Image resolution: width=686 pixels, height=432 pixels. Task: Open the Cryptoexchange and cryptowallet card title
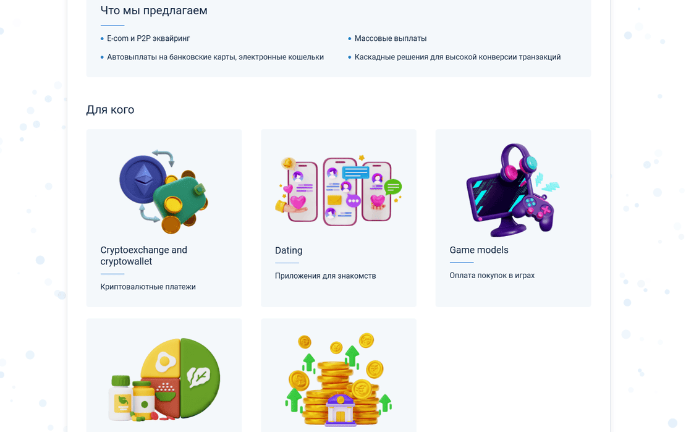tap(143, 256)
